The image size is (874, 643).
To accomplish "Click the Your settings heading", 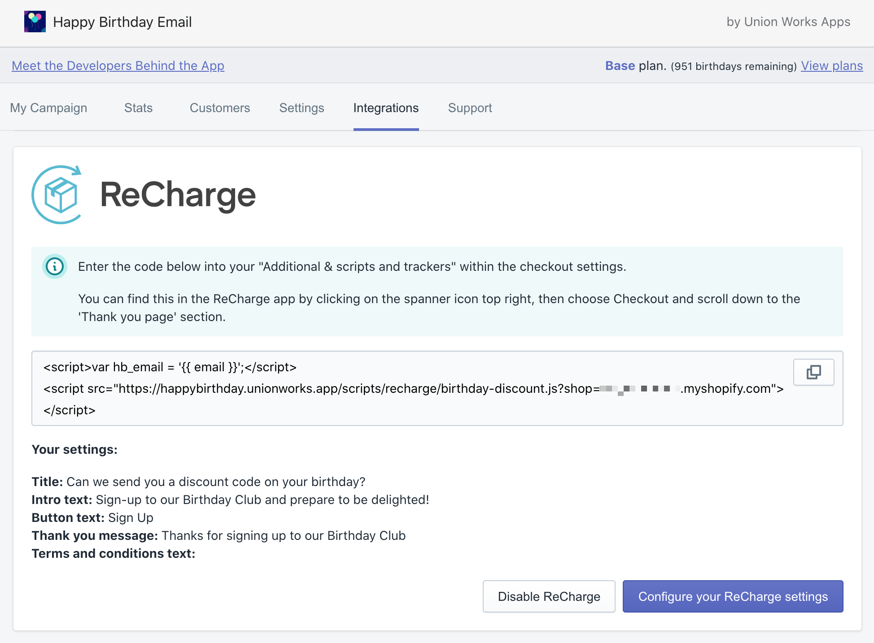I will click(74, 449).
